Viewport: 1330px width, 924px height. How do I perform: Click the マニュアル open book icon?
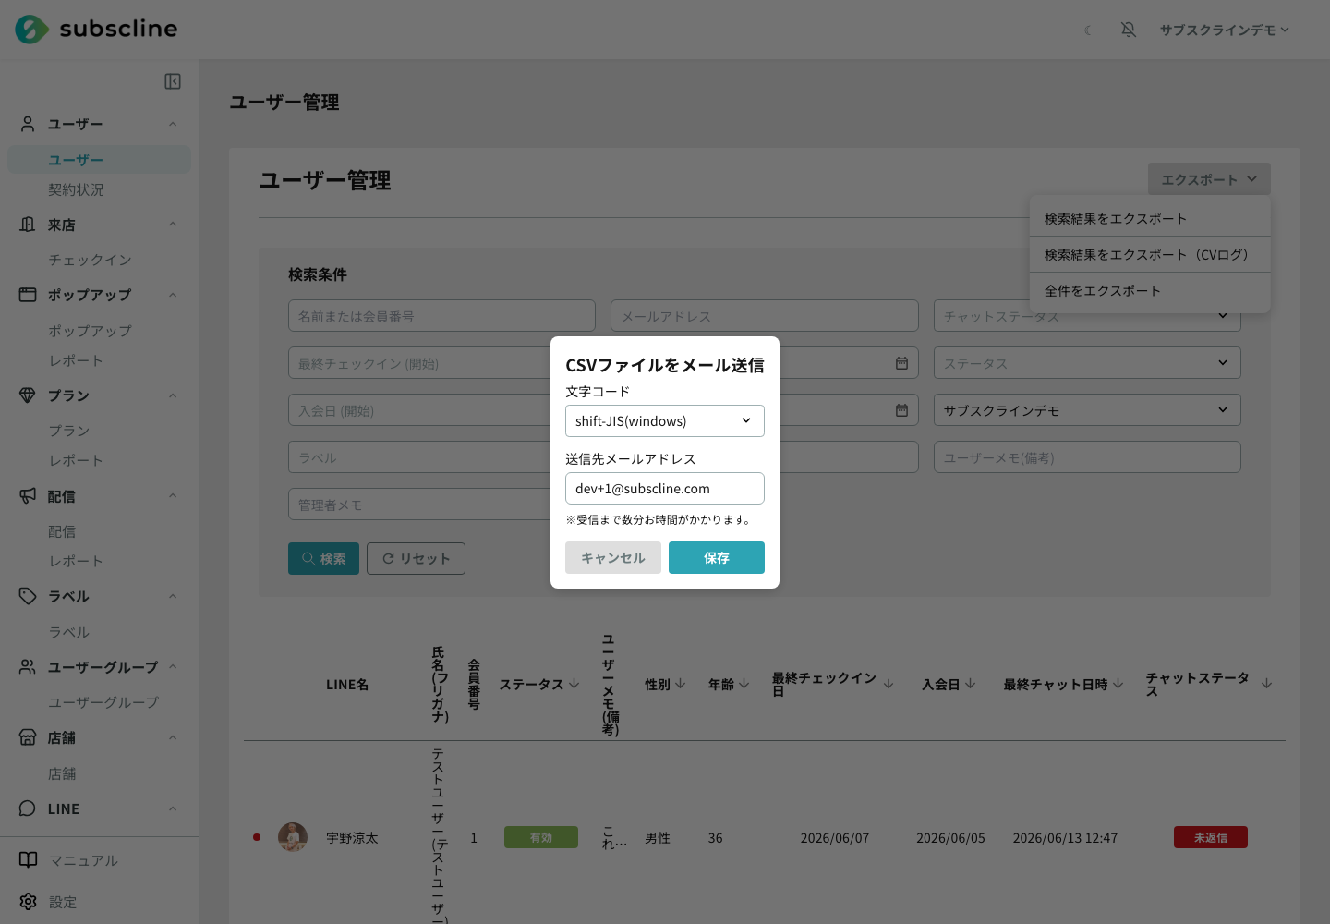(x=28, y=859)
